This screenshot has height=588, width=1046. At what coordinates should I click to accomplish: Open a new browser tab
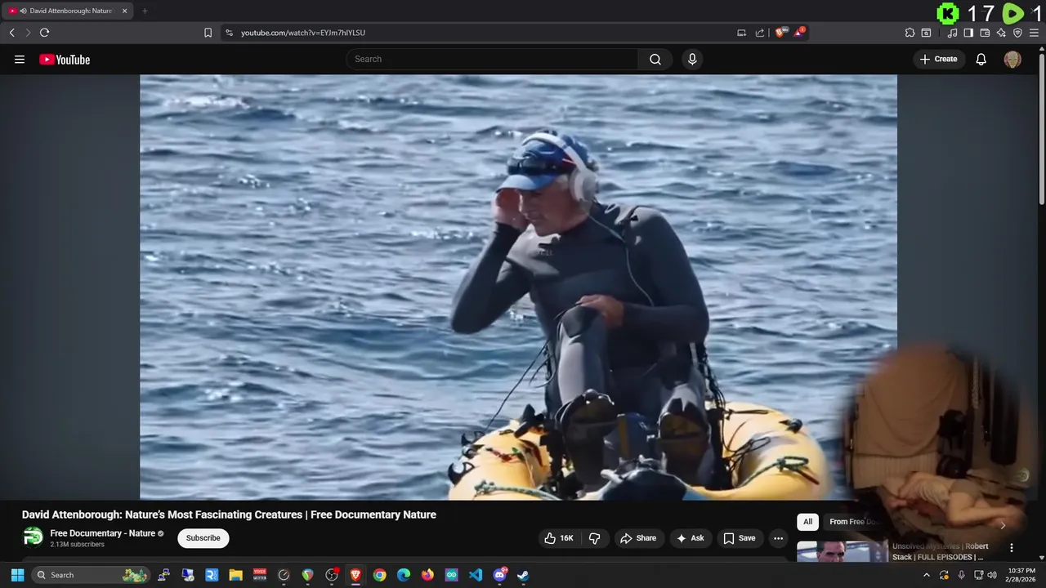[x=145, y=11]
